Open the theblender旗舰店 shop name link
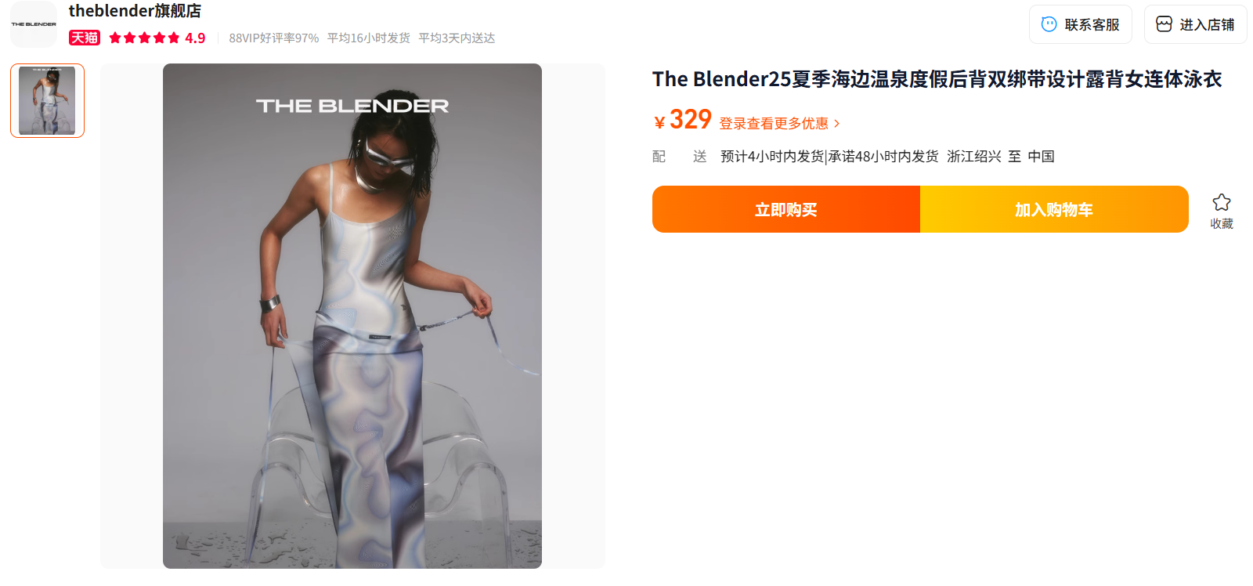The image size is (1253, 586). pos(135,11)
